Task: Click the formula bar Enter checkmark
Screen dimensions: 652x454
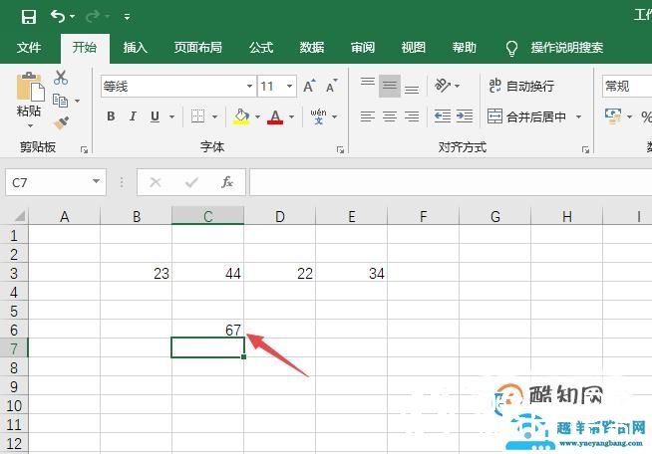Action: (x=191, y=182)
